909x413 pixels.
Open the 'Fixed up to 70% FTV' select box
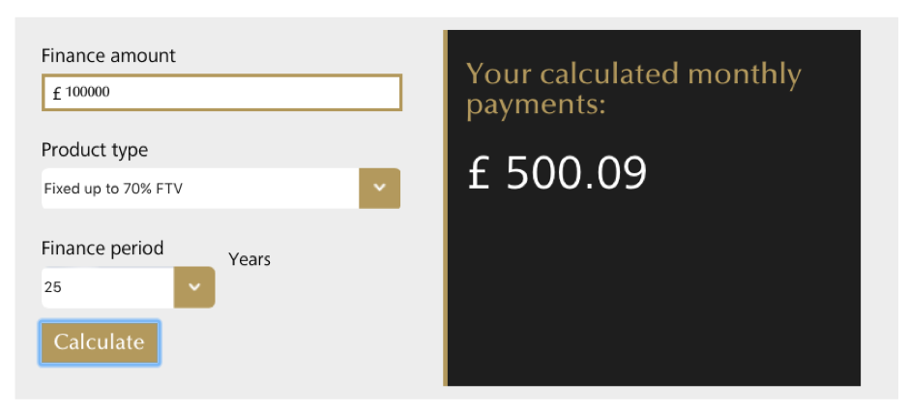pyautogui.click(x=199, y=189)
